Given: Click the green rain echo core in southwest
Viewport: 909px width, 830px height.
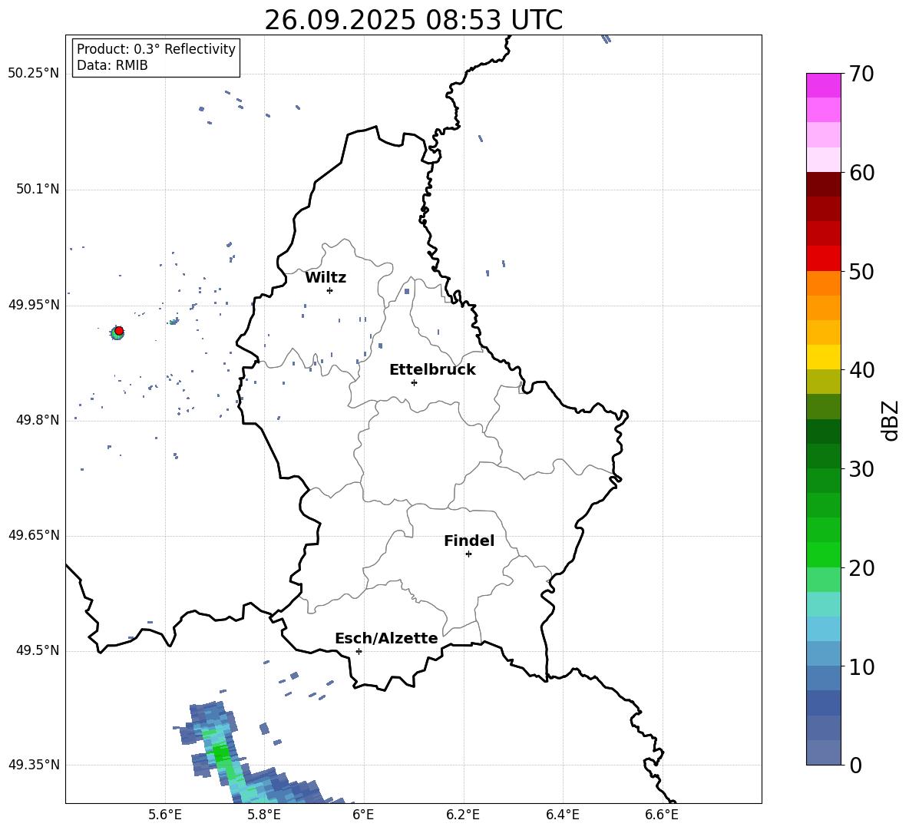Looking at the screenshot, I should click(221, 753).
